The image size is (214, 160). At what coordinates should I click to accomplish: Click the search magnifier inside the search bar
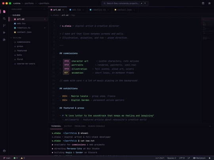105,3
